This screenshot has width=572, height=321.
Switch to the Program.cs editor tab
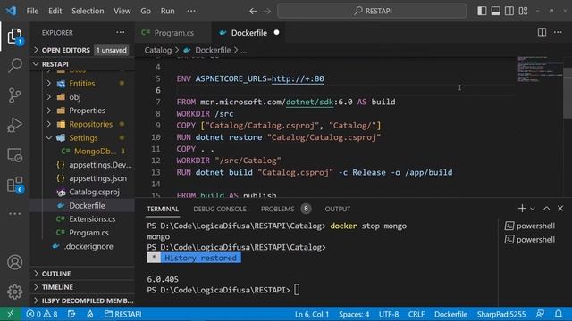(x=172, y=33)
